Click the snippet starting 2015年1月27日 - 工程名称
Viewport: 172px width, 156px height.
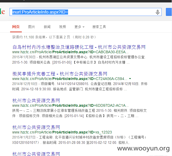(x=79, y=140)
